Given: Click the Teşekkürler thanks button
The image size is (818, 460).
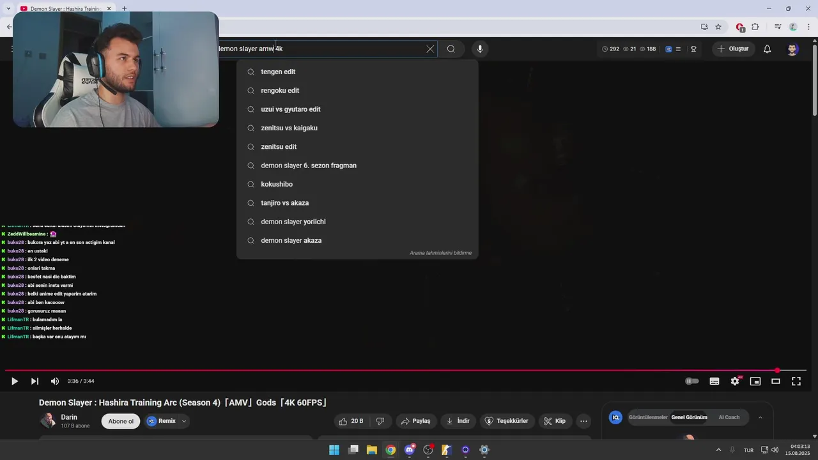Looking at the screenshot, I should click(x=507, y=421).
